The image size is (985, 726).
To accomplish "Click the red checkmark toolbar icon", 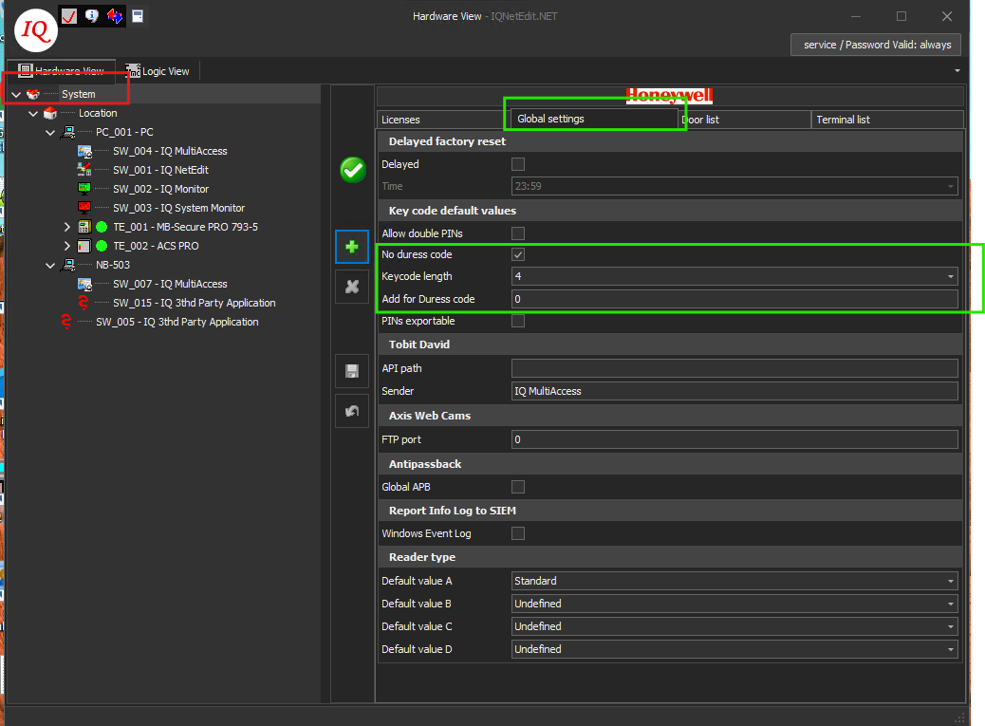I will 69,16.
